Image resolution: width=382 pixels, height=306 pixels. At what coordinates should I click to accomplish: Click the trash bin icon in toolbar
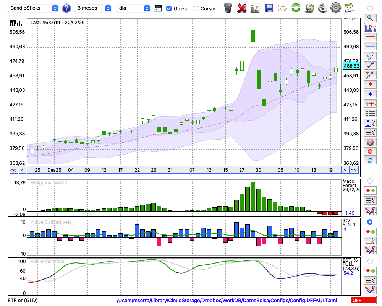(x=228, y=8)
